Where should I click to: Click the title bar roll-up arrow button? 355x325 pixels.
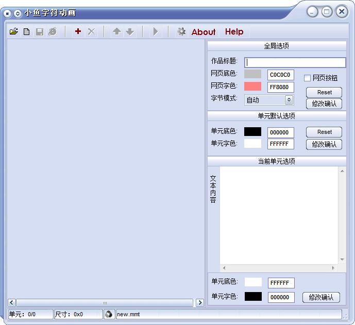click(18, 13)
